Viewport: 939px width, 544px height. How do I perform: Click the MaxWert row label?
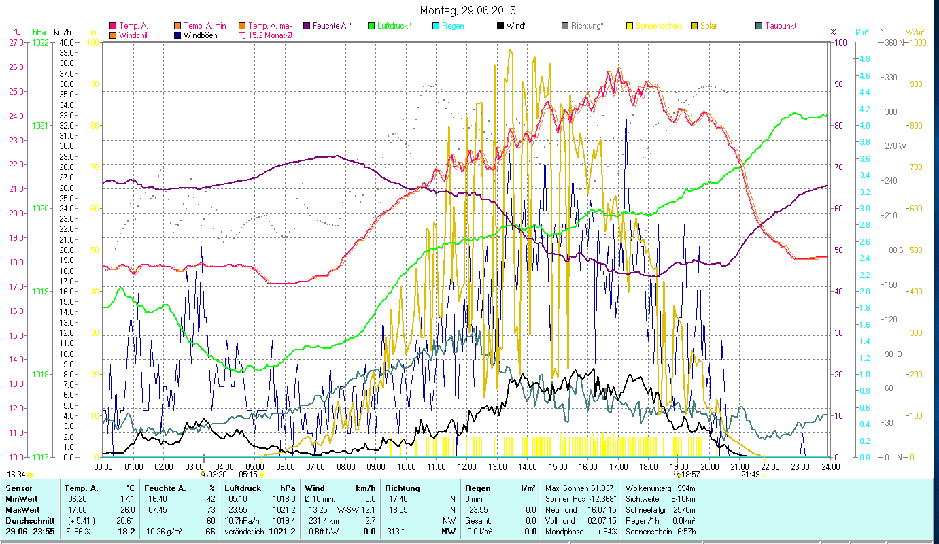point(24,510)
